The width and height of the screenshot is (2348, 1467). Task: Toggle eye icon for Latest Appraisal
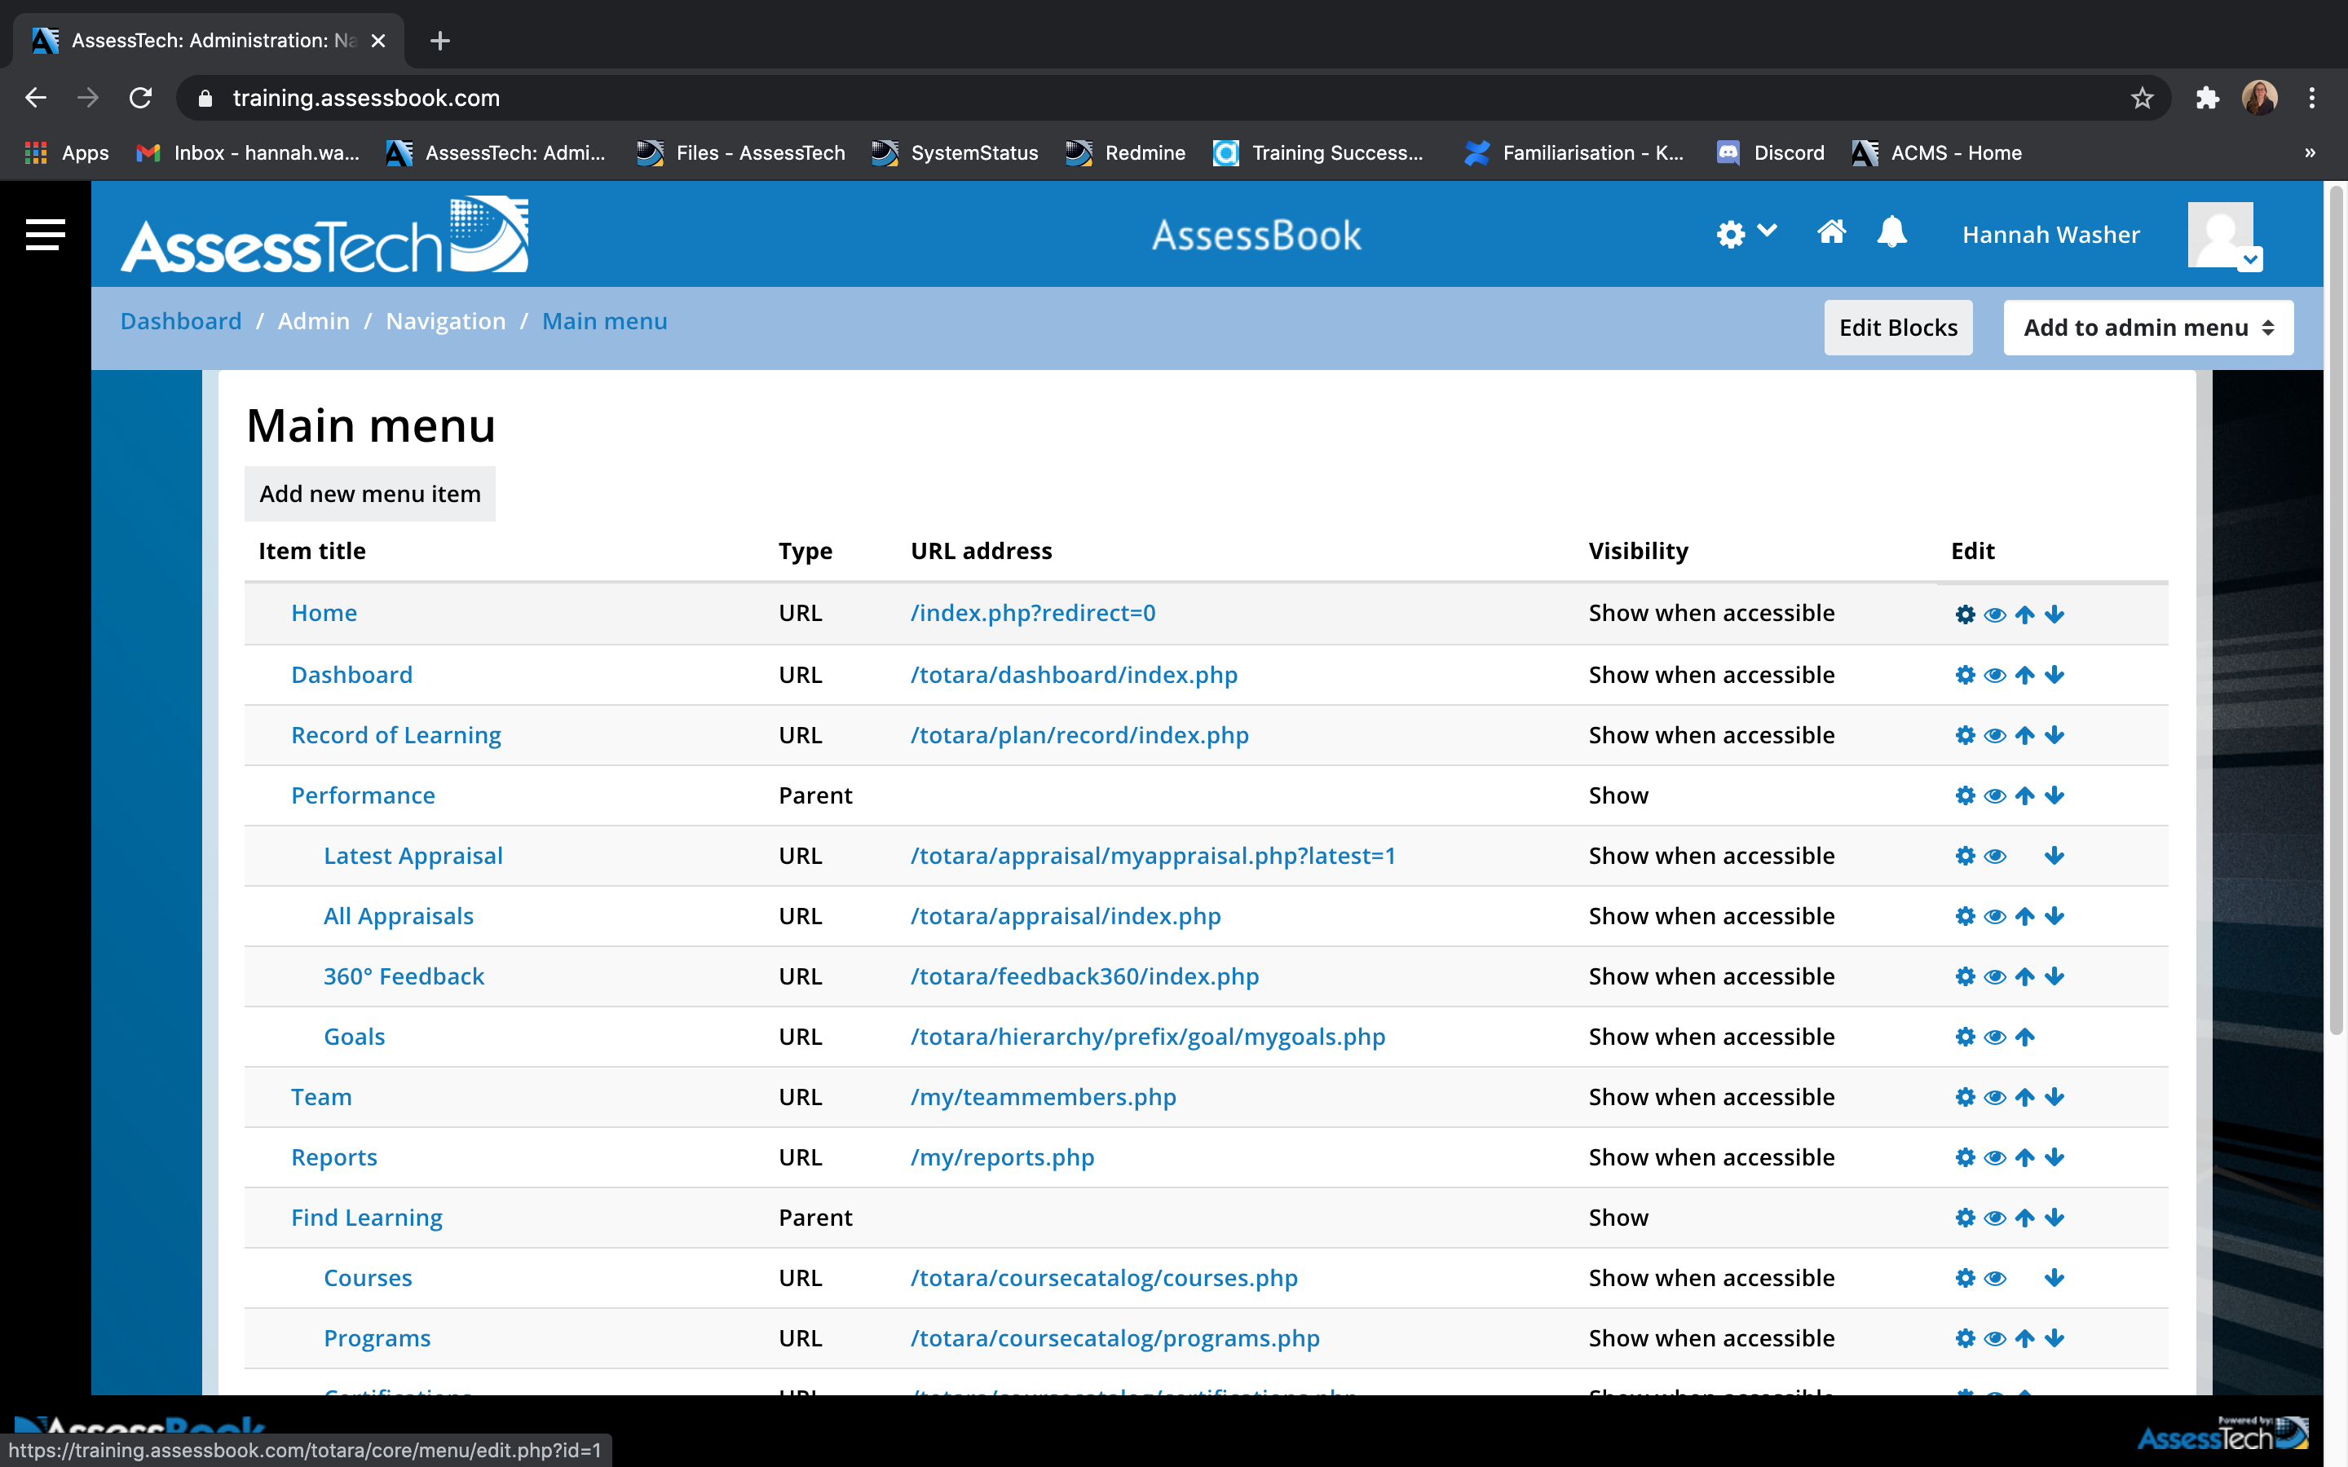pyautogui.click(x=1995, y=856)
